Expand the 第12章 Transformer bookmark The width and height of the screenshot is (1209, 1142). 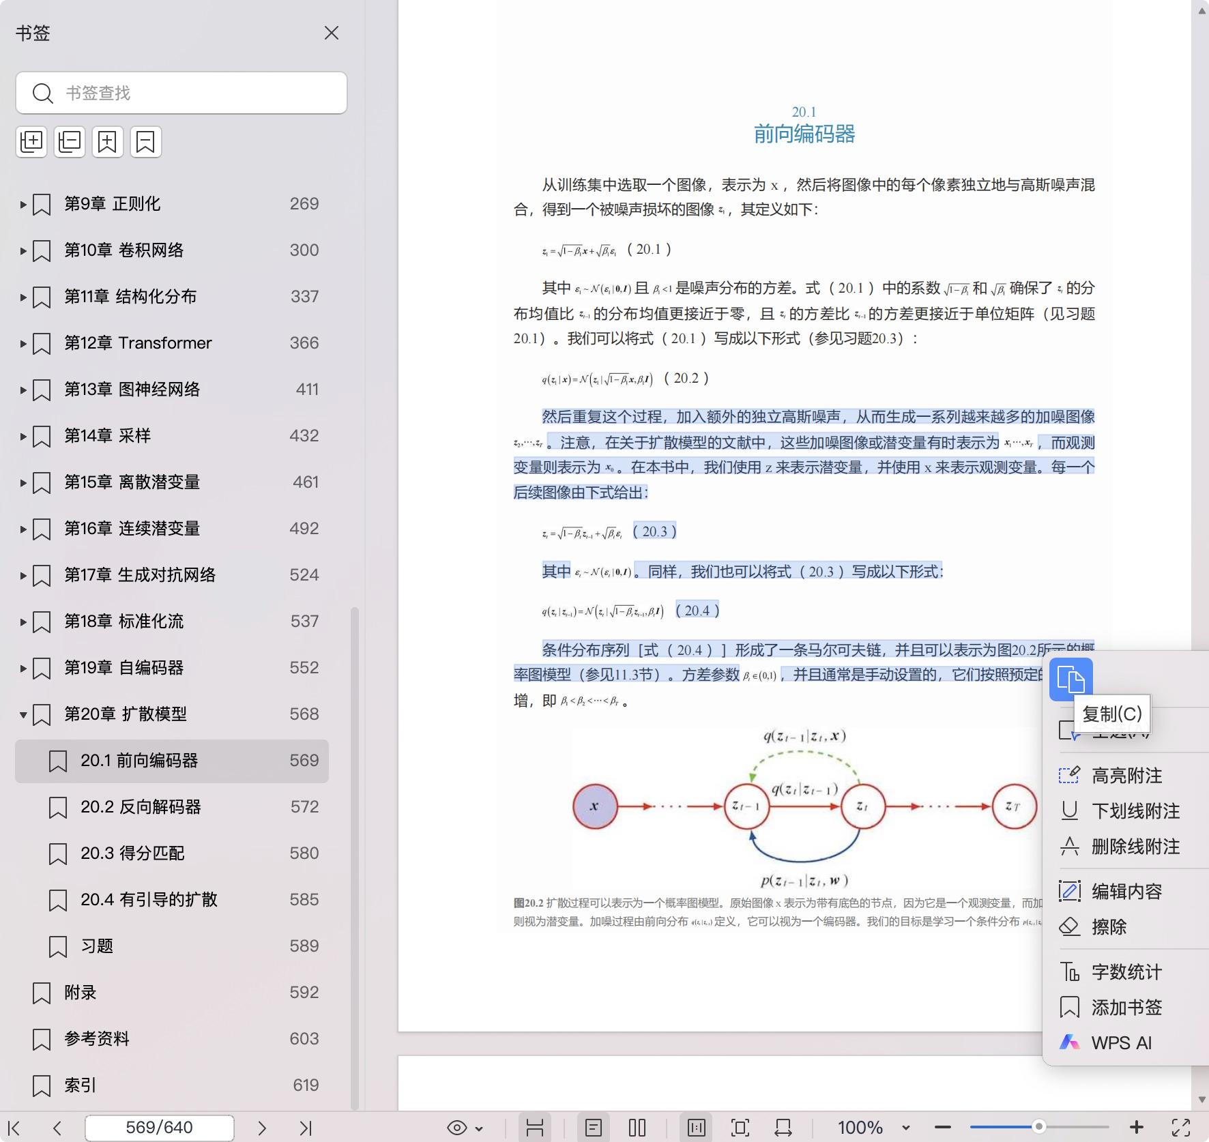(23, 343)
